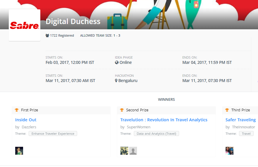Click the Second Prize label
Image resolution: width=258 pixels, height=167 pixels.
[137, 110]
